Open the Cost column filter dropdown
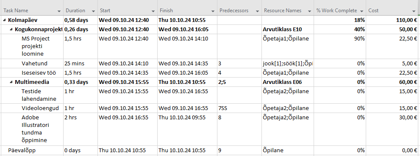Viewport: 420px width, 156px height. pyautogui.click(x=414, y=11)
